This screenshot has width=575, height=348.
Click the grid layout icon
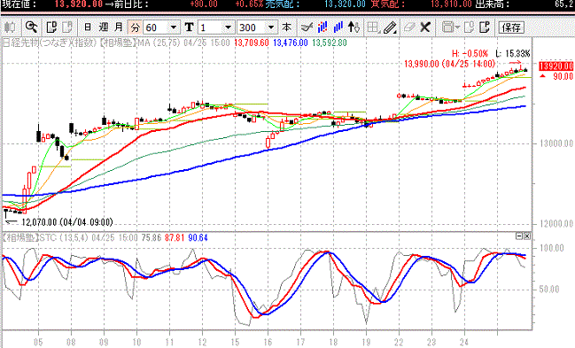pyautogui.click(x=373, y=27)
